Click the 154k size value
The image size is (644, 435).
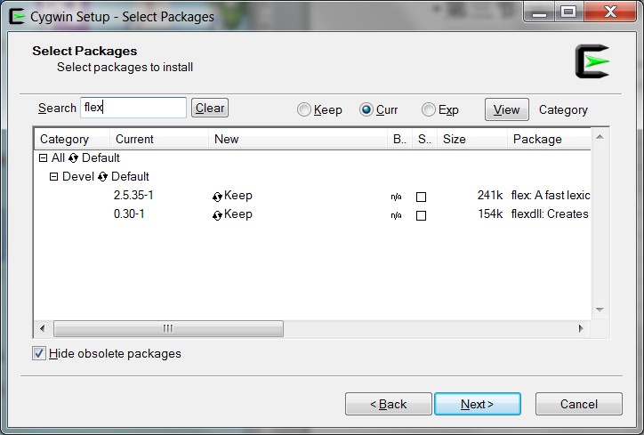point(490,214)
